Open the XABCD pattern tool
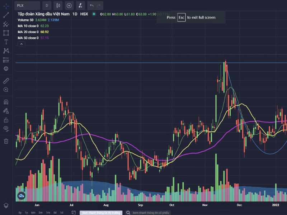The image size is (287, 215). [x=6, y=51]
